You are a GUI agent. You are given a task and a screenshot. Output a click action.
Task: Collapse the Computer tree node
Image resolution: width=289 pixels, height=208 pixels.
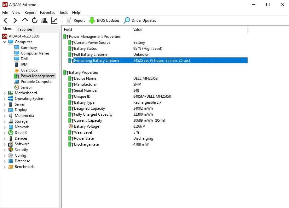5,42
